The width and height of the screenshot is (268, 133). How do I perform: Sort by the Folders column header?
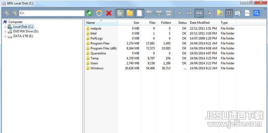[165, 22]
